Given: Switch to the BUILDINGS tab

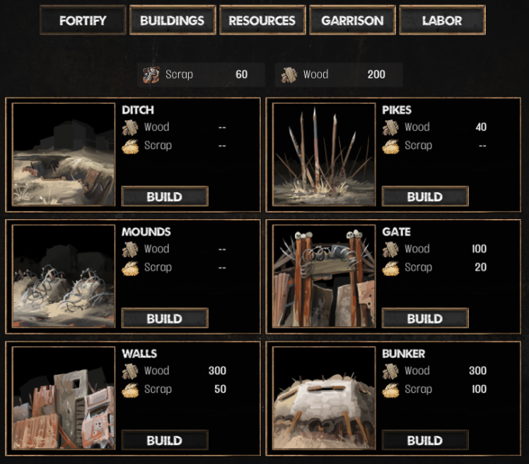Looking at the screenshot, I should coord(173,20).
